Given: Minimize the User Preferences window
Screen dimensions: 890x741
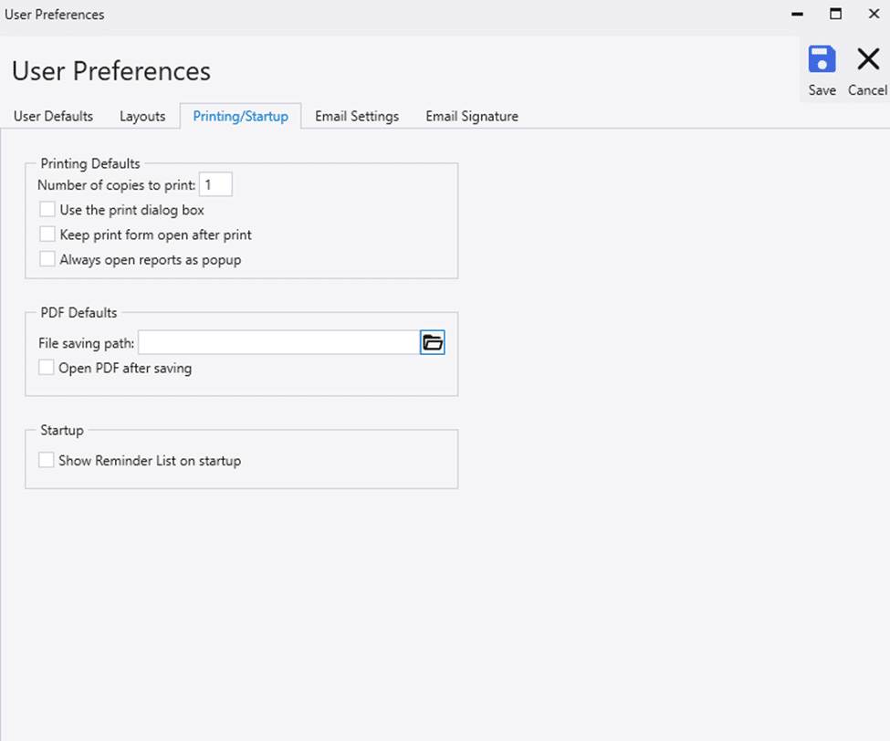Looking at the screenshot, I should (x=798, y=15).
